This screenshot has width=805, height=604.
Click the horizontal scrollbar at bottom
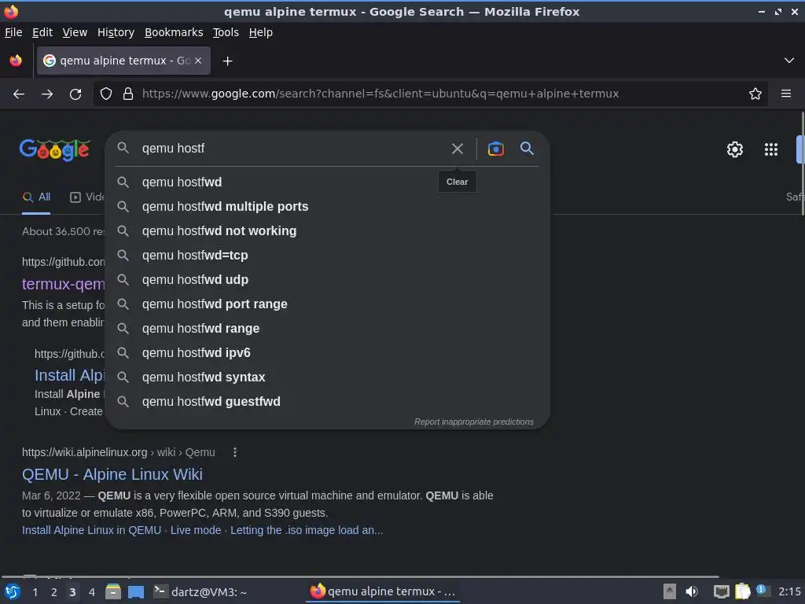359,576
